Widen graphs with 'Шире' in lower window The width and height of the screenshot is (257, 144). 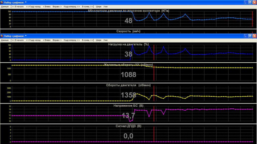click(x=99, y=40)
